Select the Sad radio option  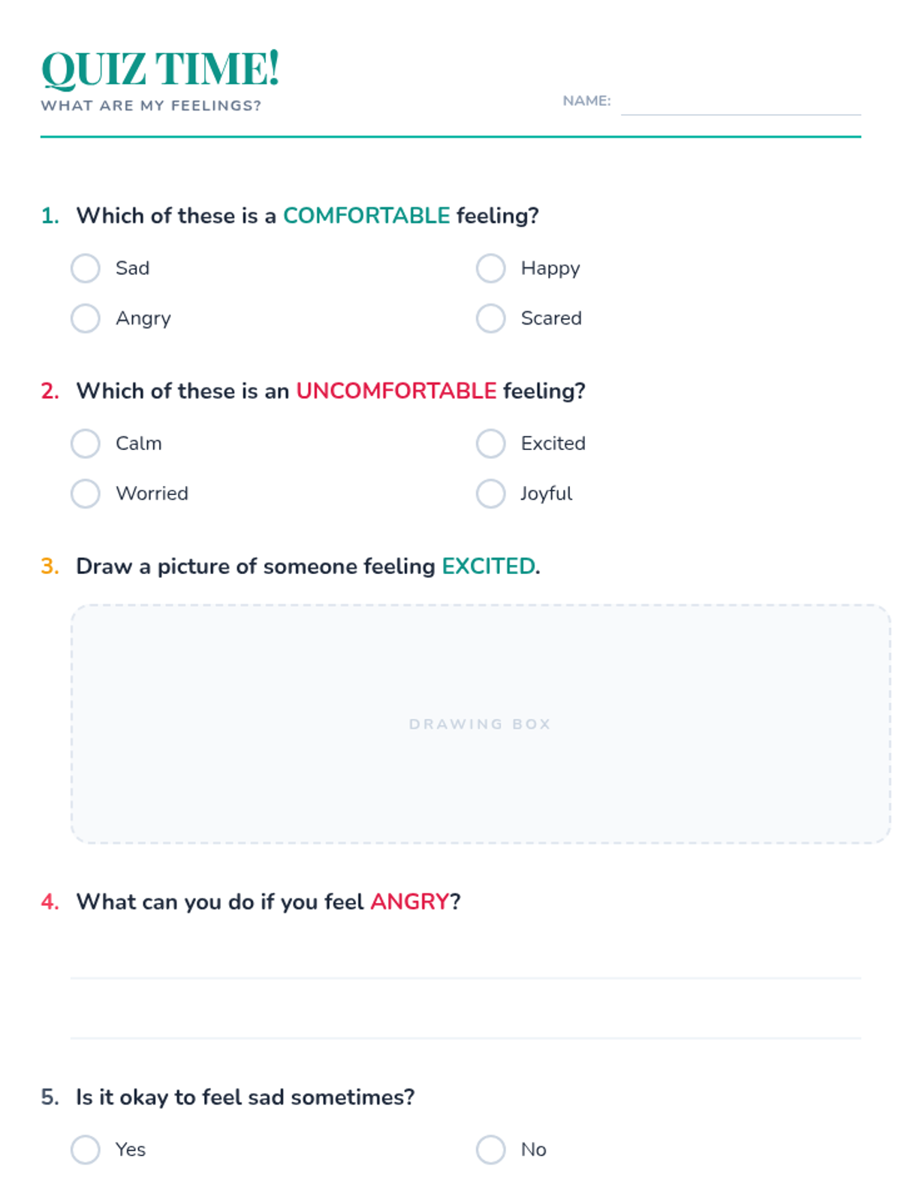pos(86,268)
